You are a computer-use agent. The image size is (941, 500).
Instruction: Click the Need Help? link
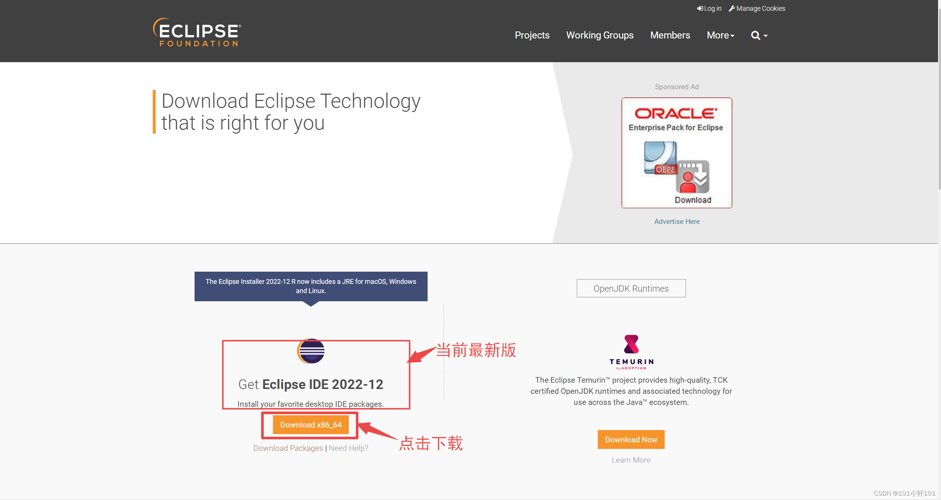point(348,448)
